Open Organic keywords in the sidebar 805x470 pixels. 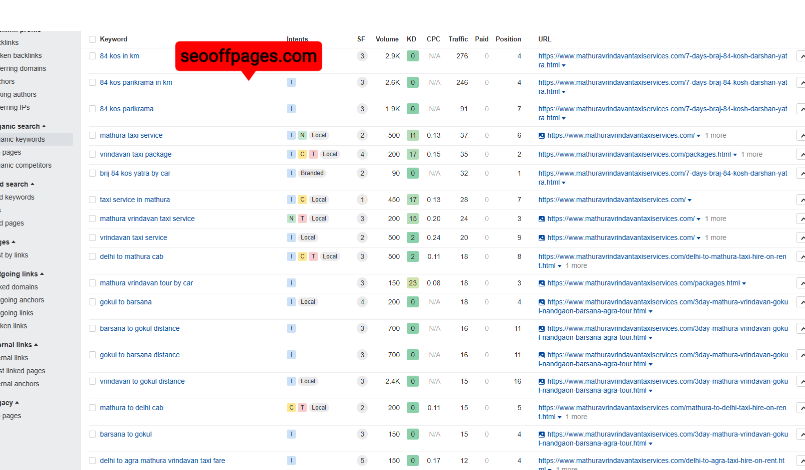pyautogui.click(x=22, y=139)
